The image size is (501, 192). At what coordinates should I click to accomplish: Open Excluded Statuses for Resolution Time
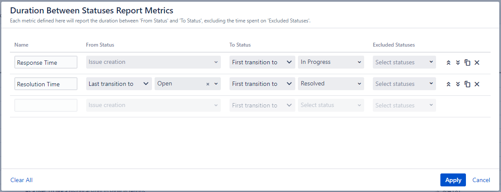[x=404, y=84]
